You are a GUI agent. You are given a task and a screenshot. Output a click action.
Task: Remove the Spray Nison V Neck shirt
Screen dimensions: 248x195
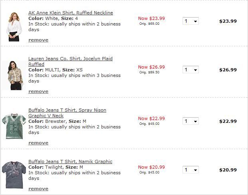[38, 143]
